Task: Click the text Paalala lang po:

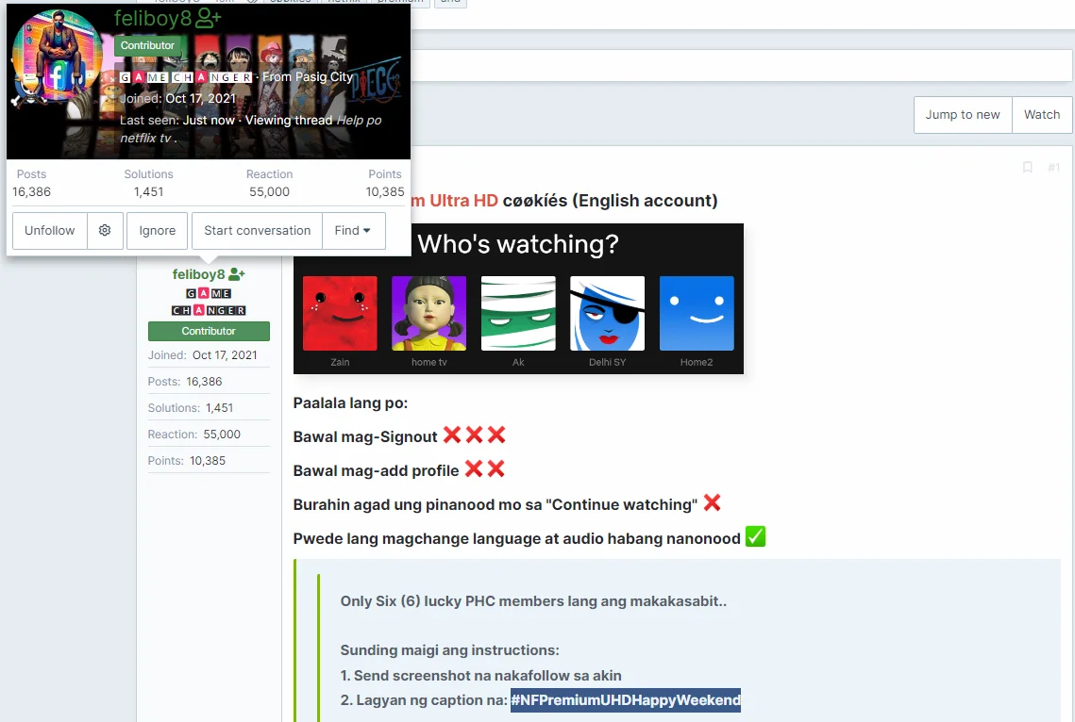Action: pos(350,403)
